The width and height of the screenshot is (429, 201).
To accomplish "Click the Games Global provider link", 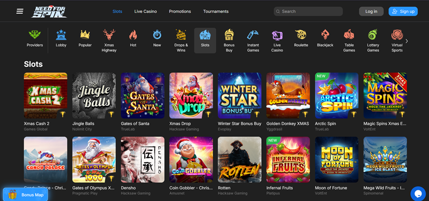I will point(35,129).
